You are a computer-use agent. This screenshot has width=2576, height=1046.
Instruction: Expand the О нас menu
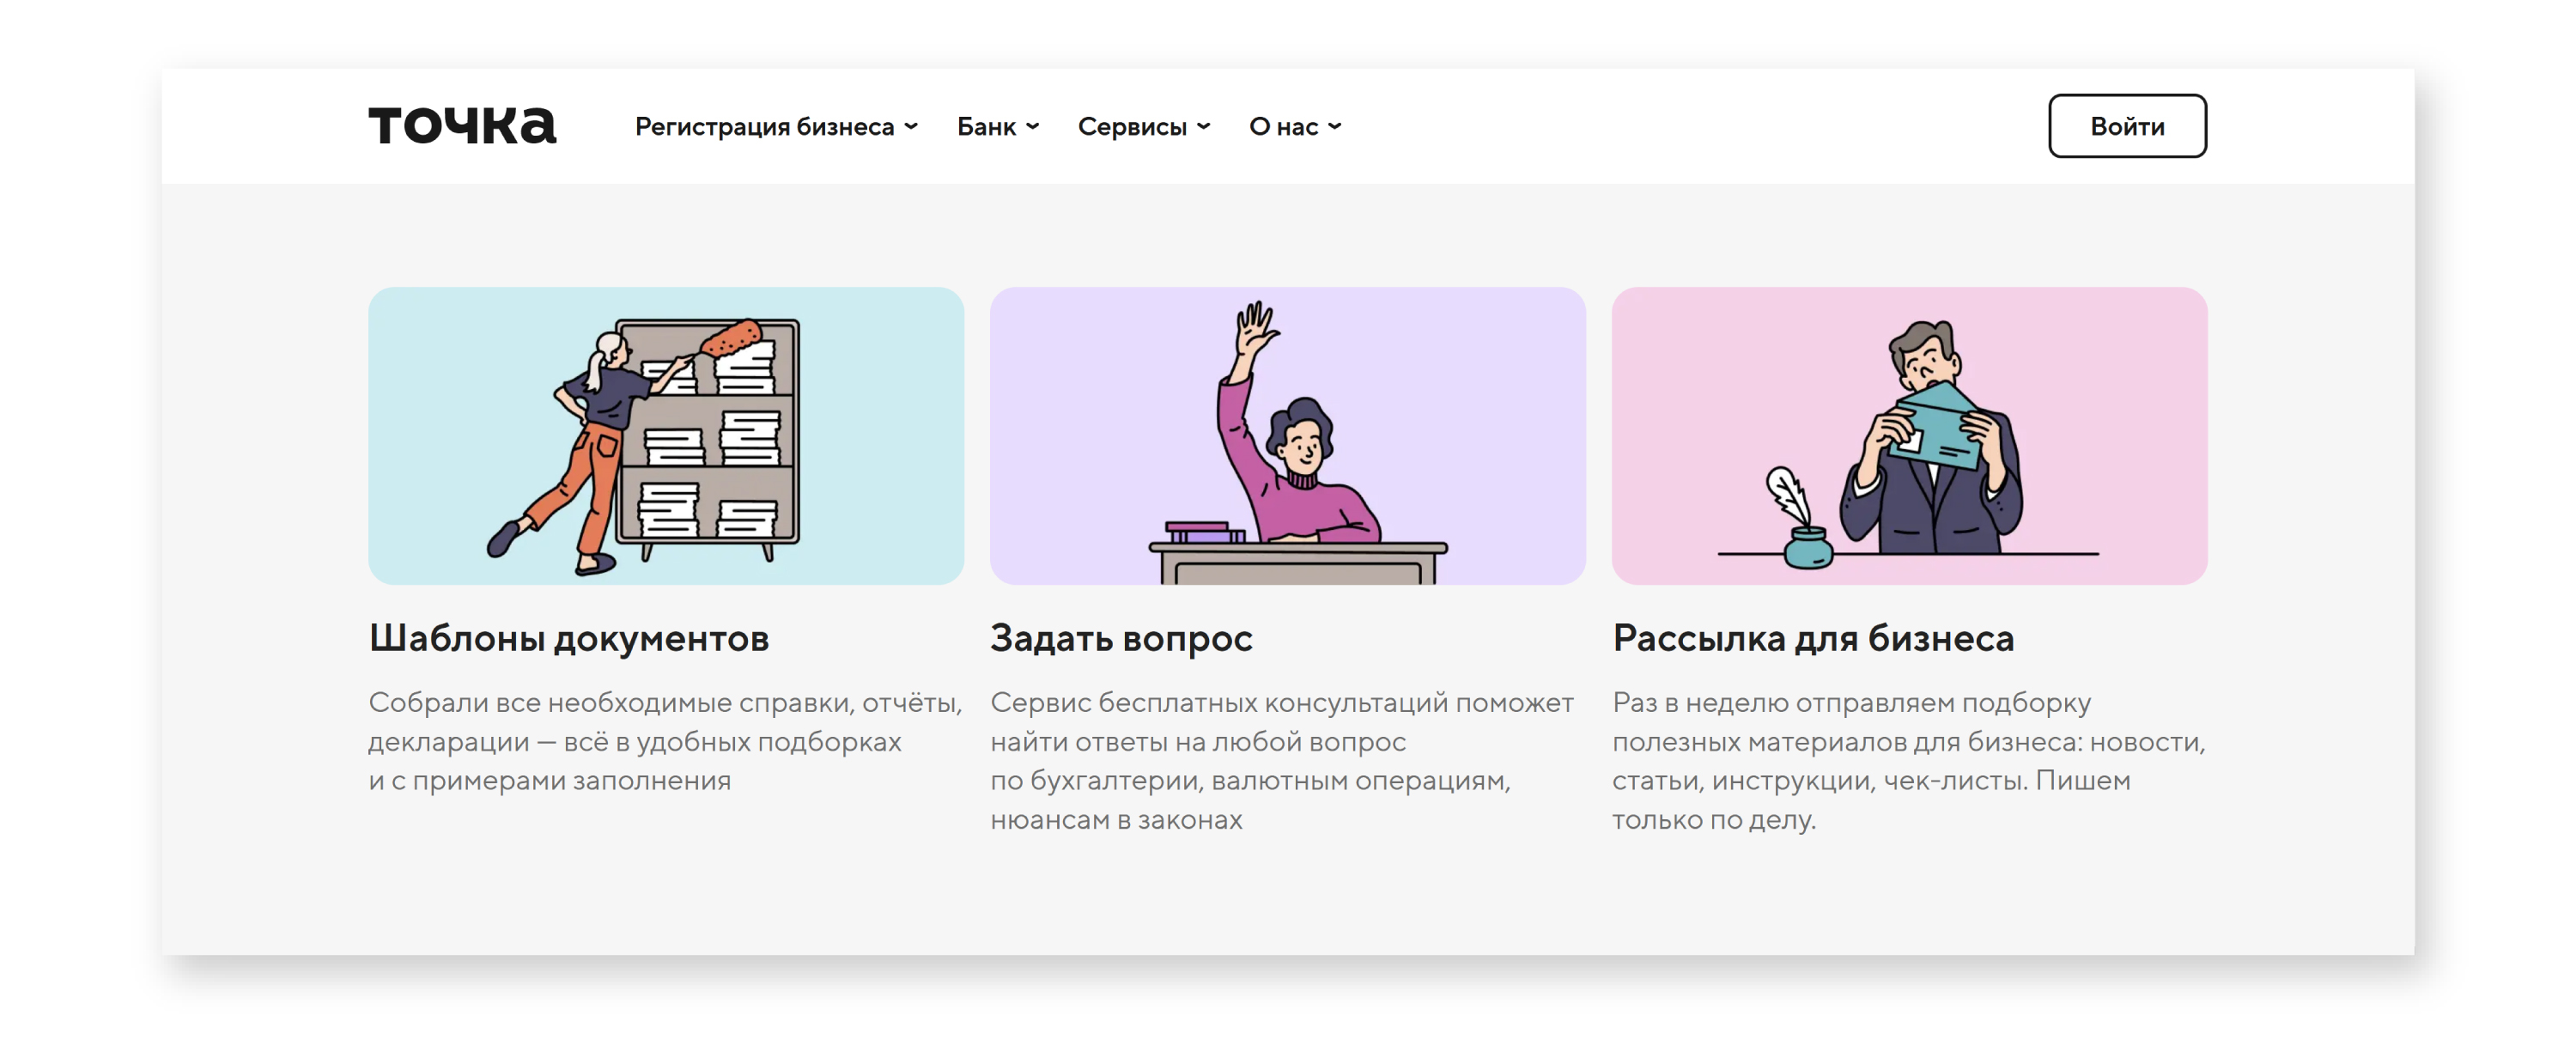pos(1295,127)
